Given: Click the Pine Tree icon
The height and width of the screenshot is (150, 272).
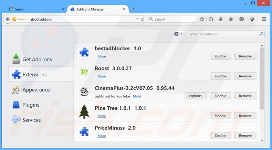Looking at the screenshot, I should tap(84, 111).
